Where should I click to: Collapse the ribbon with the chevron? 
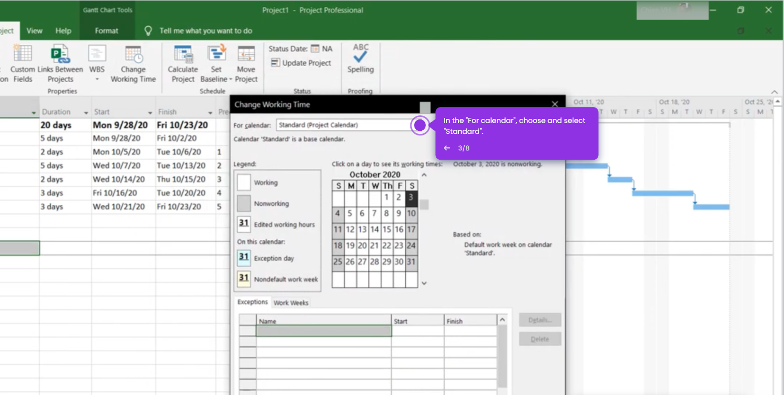[774, 92]
